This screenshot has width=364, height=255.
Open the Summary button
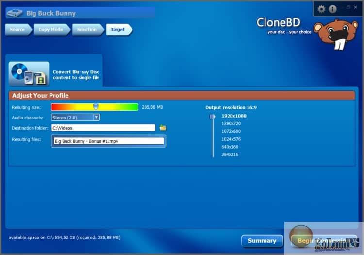[262, 241]
